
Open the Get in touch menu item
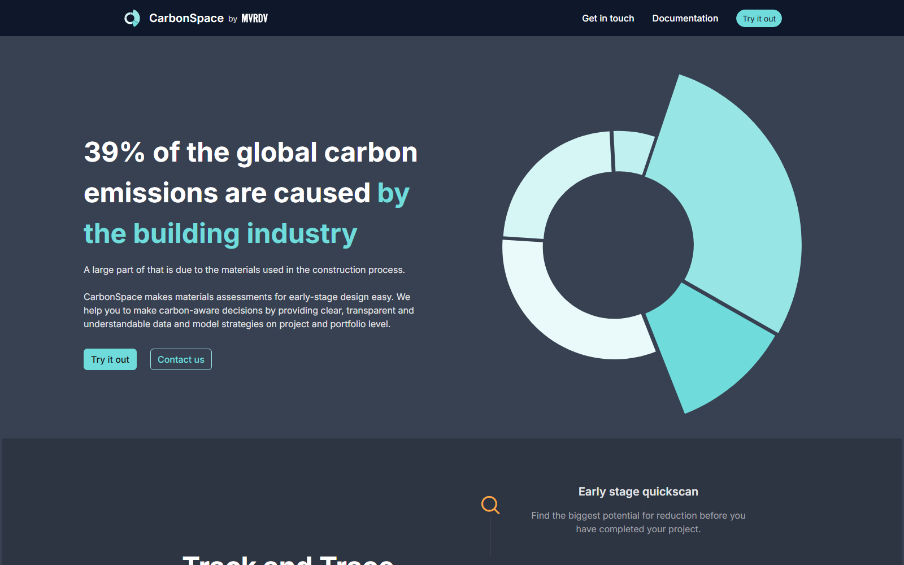click(608, 18)
